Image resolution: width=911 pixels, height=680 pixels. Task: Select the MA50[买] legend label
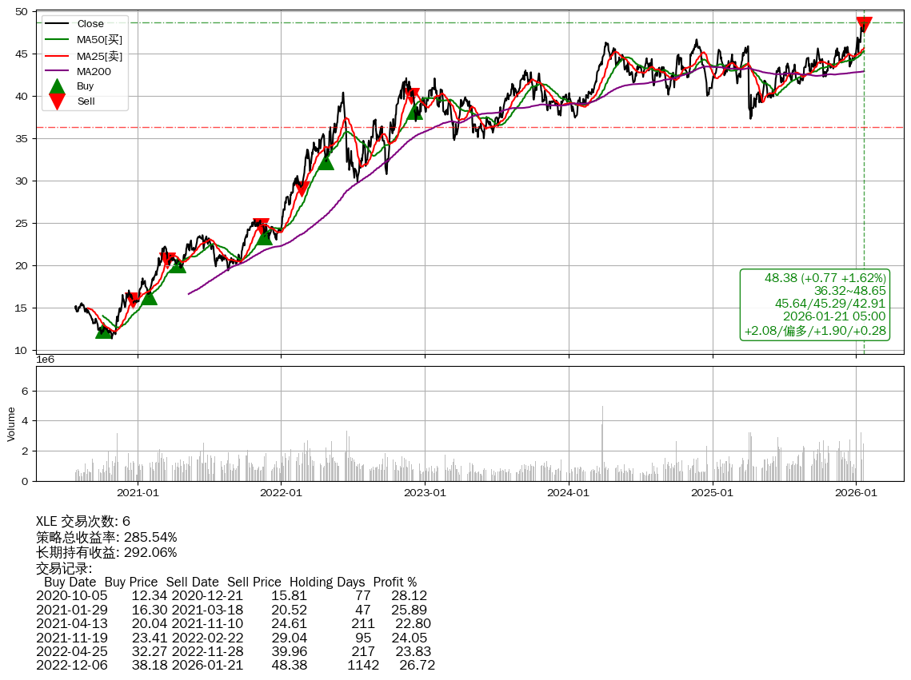[99, 40]
